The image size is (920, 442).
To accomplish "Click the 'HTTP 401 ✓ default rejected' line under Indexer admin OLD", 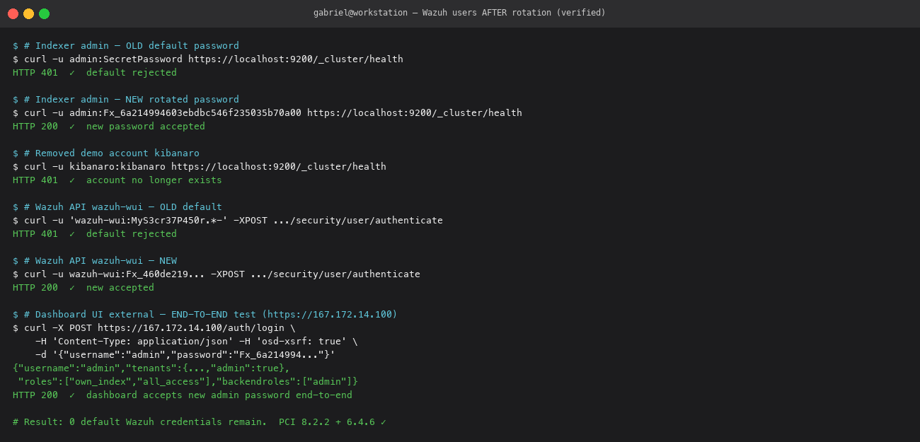I will coord(95,73).
